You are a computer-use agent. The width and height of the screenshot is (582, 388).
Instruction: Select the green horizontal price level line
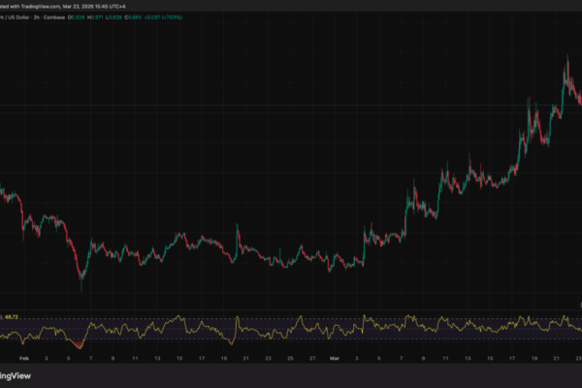coord(291,104)
